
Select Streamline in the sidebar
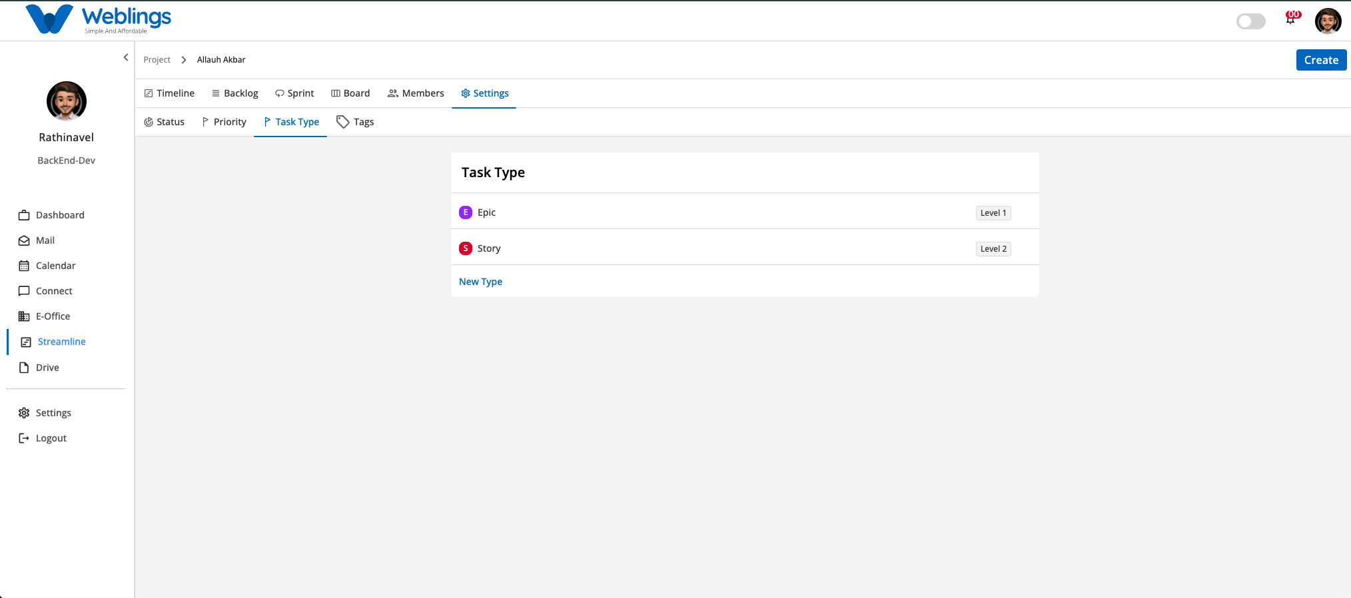(61, 342)
